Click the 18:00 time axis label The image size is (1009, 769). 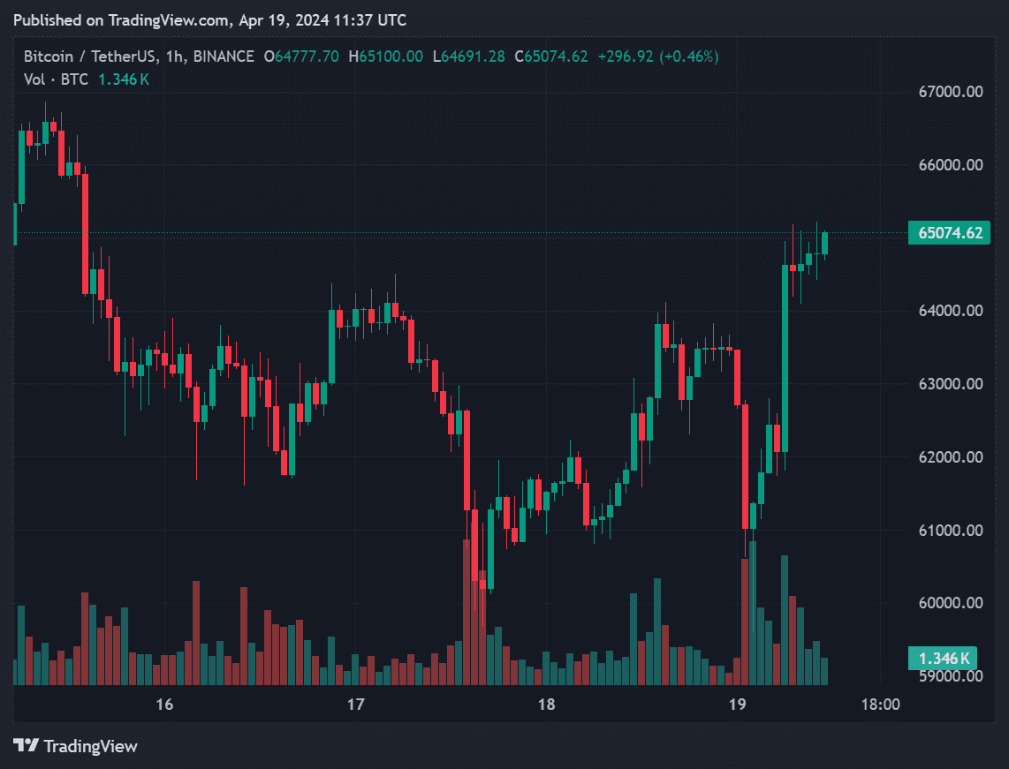coord(880,705)
